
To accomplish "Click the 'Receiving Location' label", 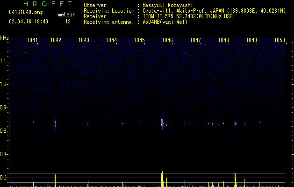I will click(x=109, y=11).
